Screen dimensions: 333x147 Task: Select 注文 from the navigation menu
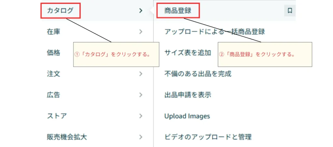click(53, 74)
